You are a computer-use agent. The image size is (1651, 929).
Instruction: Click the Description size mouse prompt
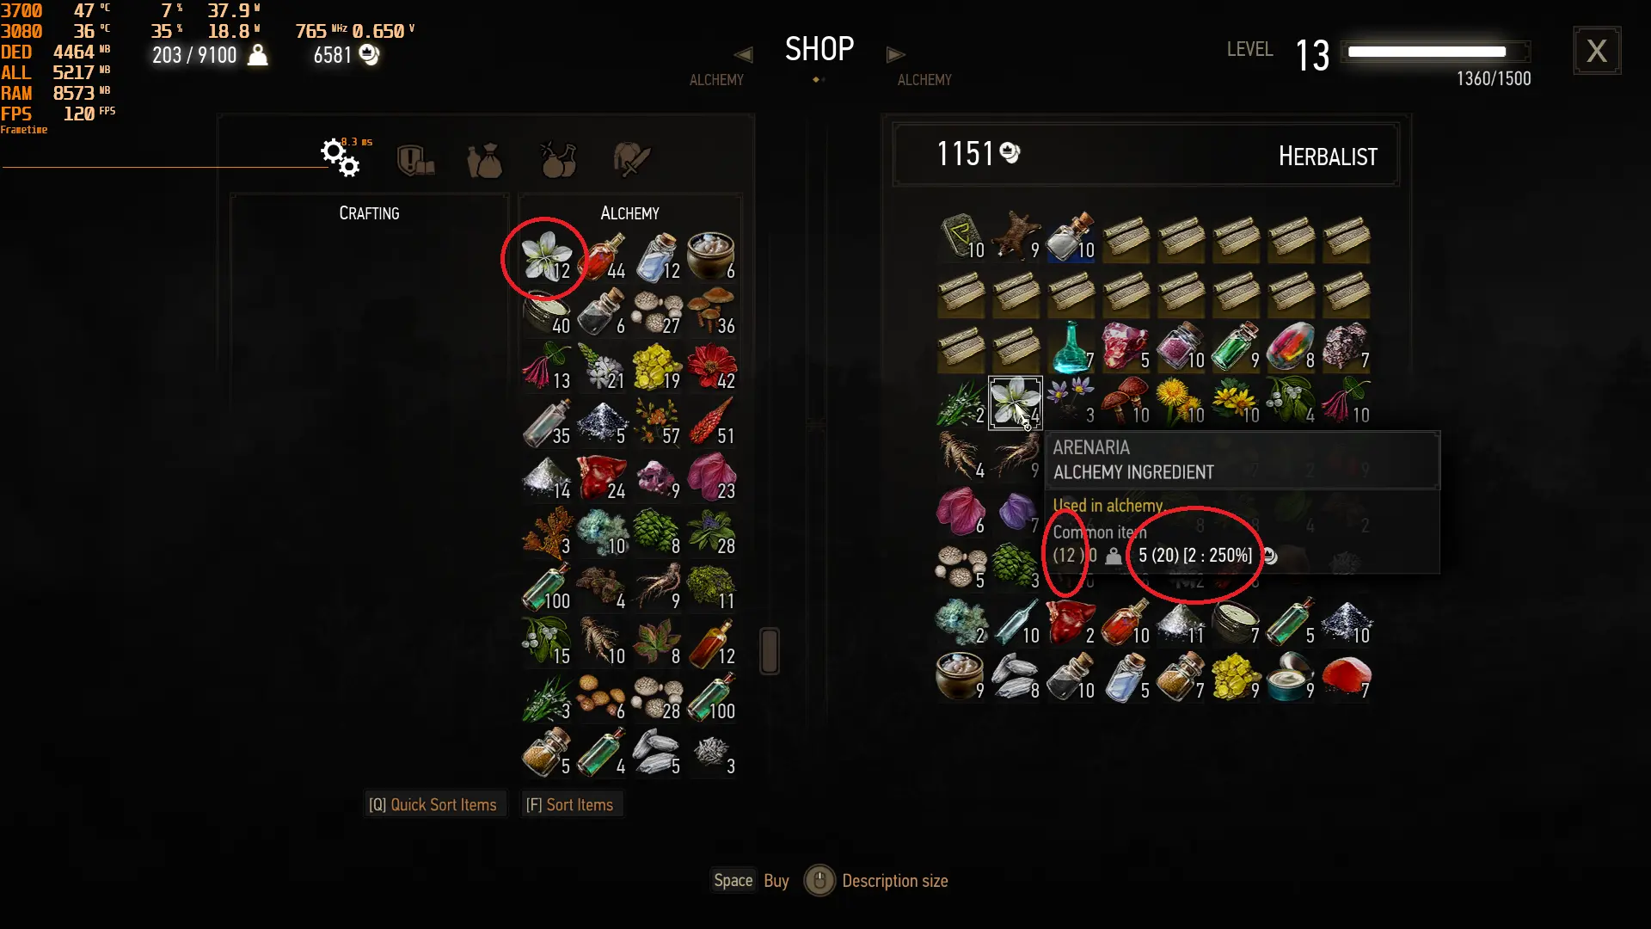pyautogui.click(x=876, y=880)
